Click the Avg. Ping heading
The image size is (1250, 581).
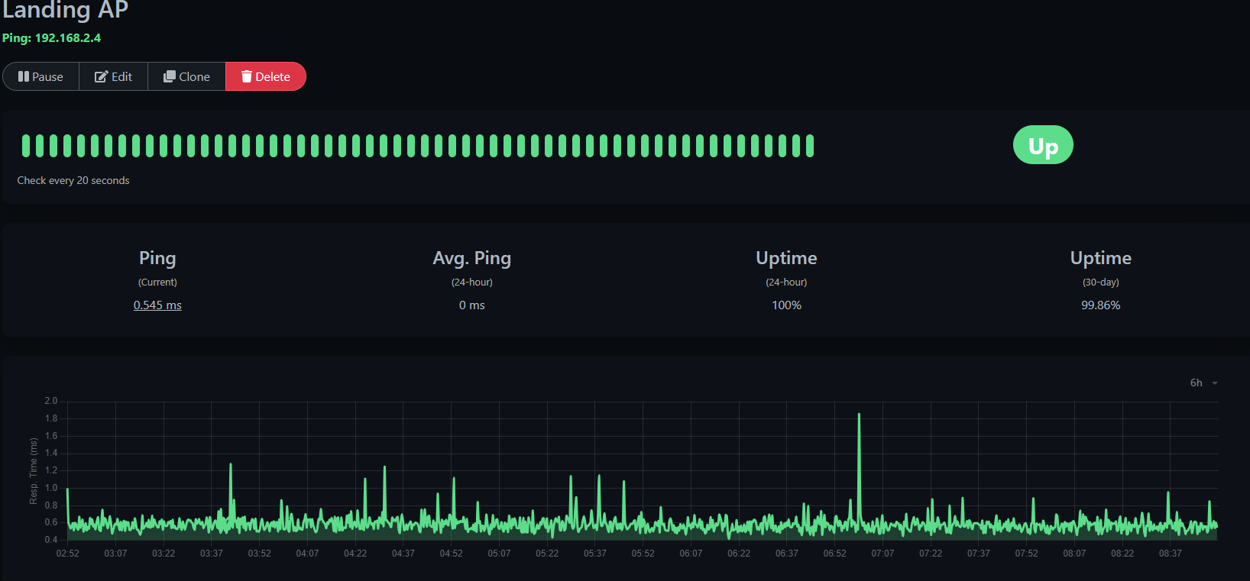471,258
